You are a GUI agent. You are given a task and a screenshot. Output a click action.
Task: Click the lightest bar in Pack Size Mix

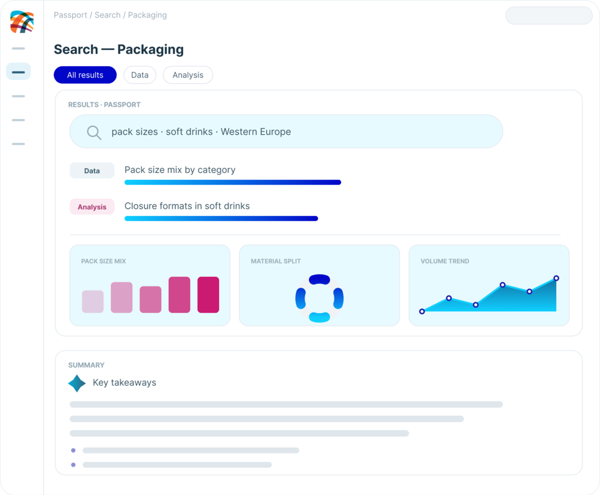[x=93, y=301]
